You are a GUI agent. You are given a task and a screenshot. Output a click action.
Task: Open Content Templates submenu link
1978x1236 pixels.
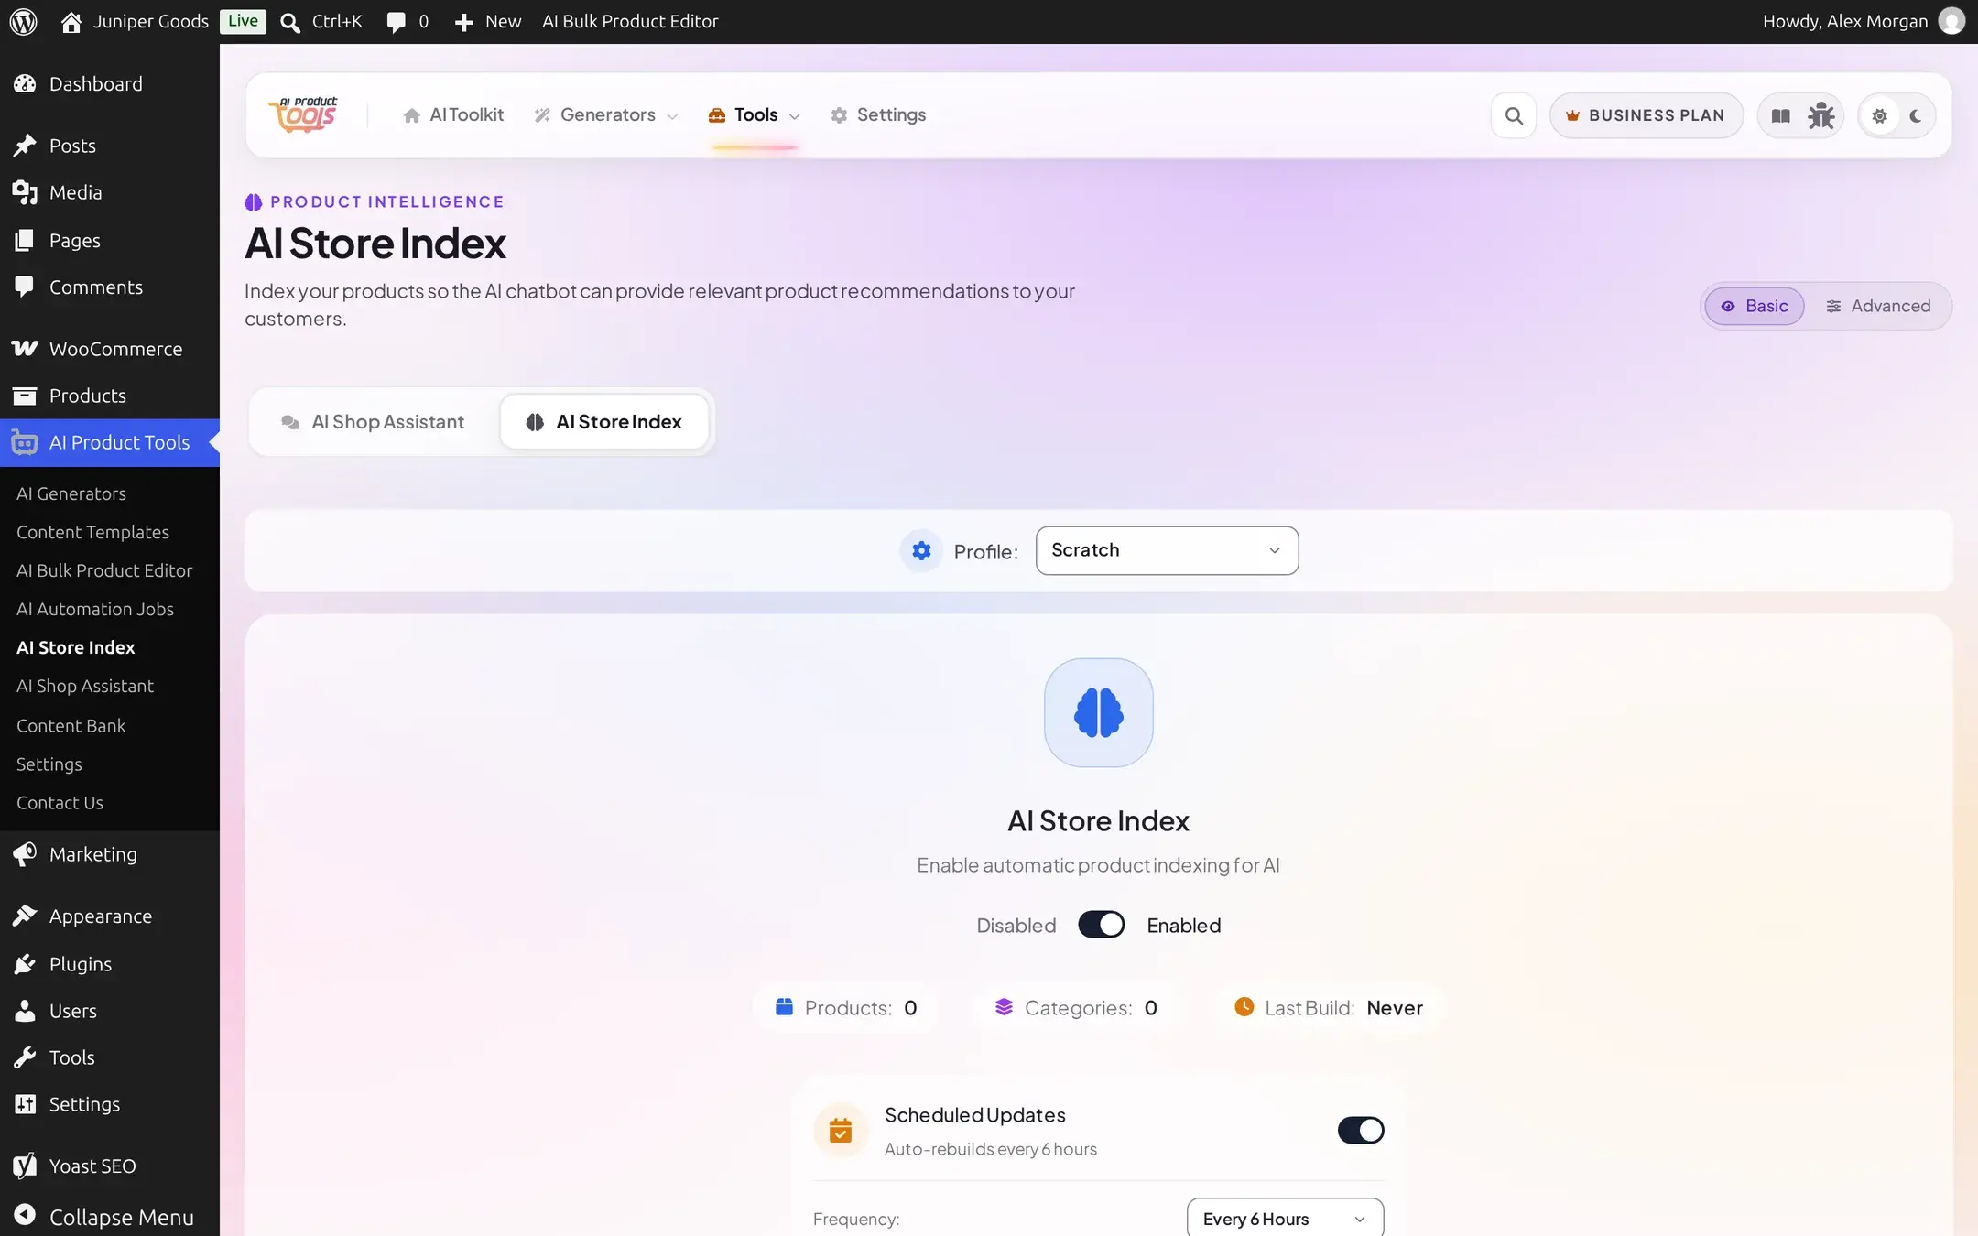point(92,532)
